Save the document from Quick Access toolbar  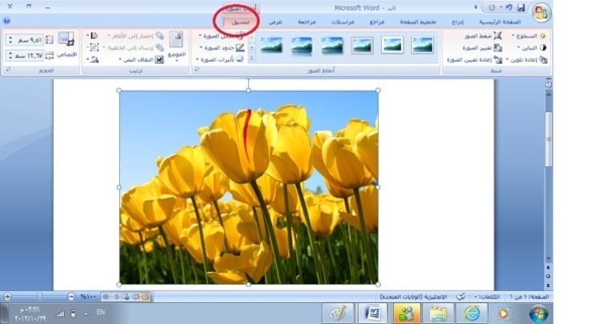tap(521, 8)
